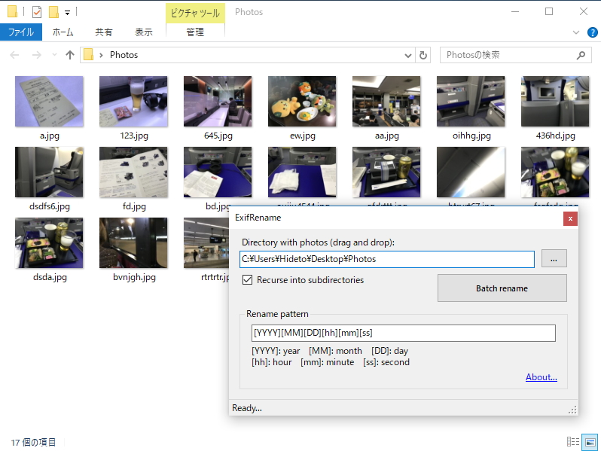Select the 436hd.jpg thumbnail
601x451 pixels.
[x=555, y=102]
